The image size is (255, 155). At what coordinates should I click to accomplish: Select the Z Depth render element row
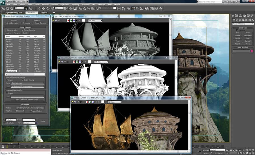tap(8, 62)
